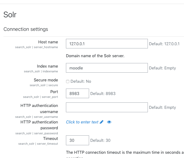Click the 'search_solr | indexname' text
The height and width of the screenshot is (158, 184).
tap(41, 71)
